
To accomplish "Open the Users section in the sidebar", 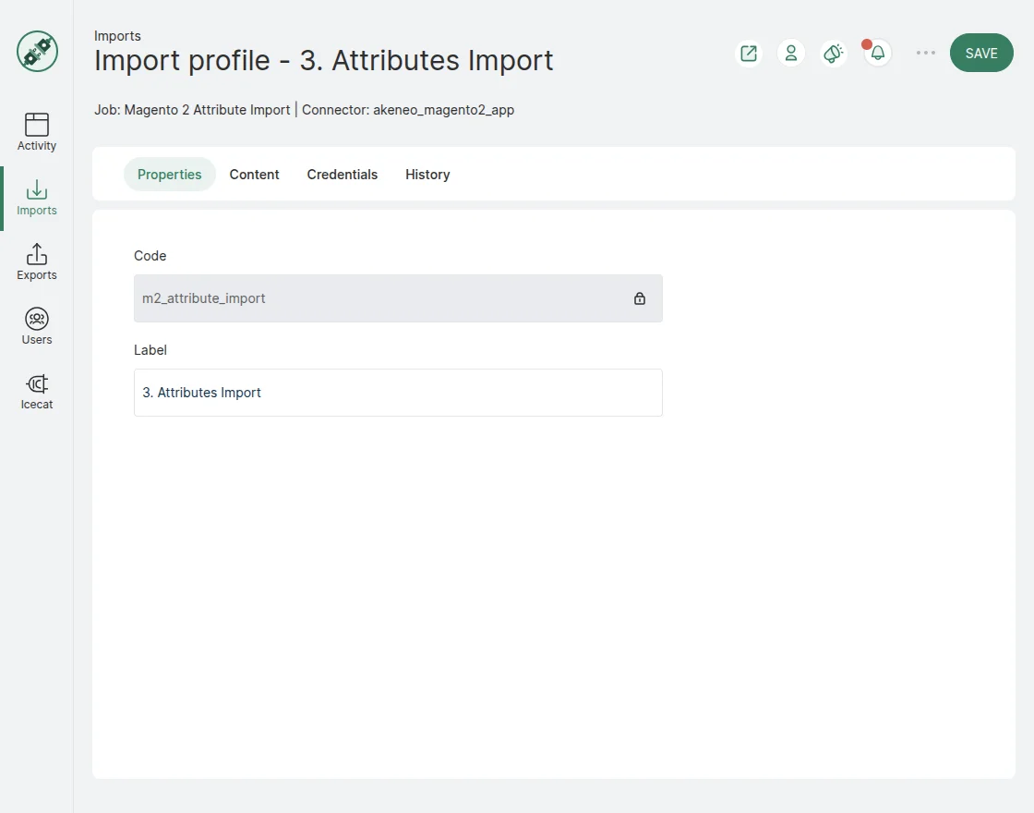I will [x=36, y=325].
